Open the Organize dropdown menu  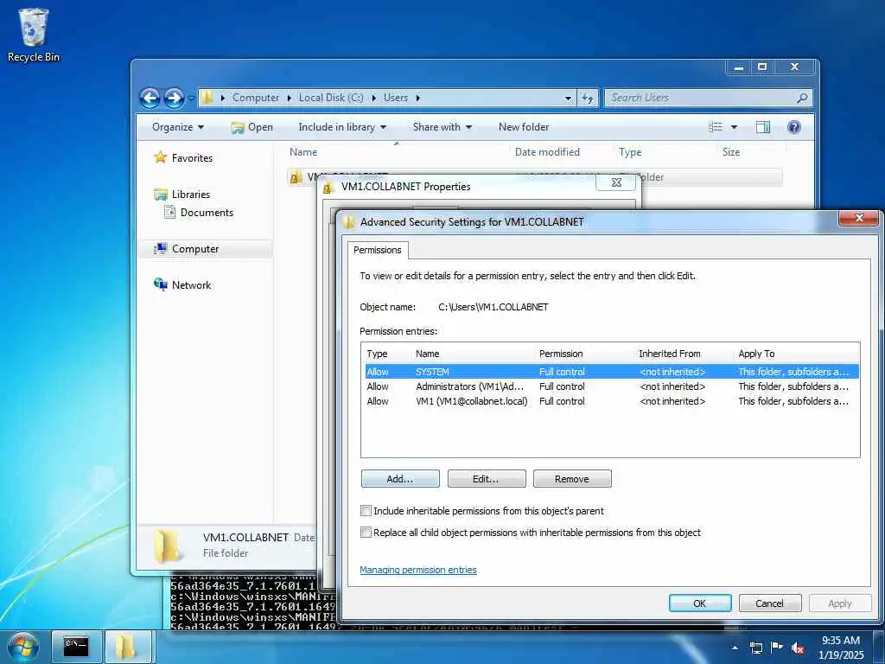point(178,127)
